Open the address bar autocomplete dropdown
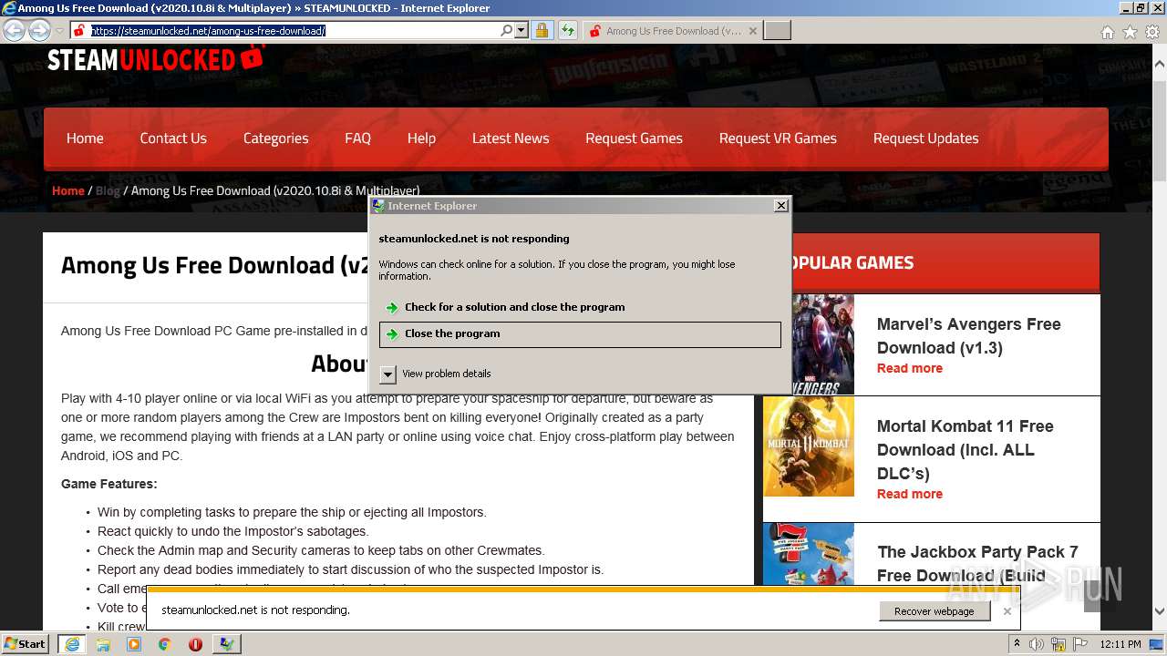 (522, 31)
